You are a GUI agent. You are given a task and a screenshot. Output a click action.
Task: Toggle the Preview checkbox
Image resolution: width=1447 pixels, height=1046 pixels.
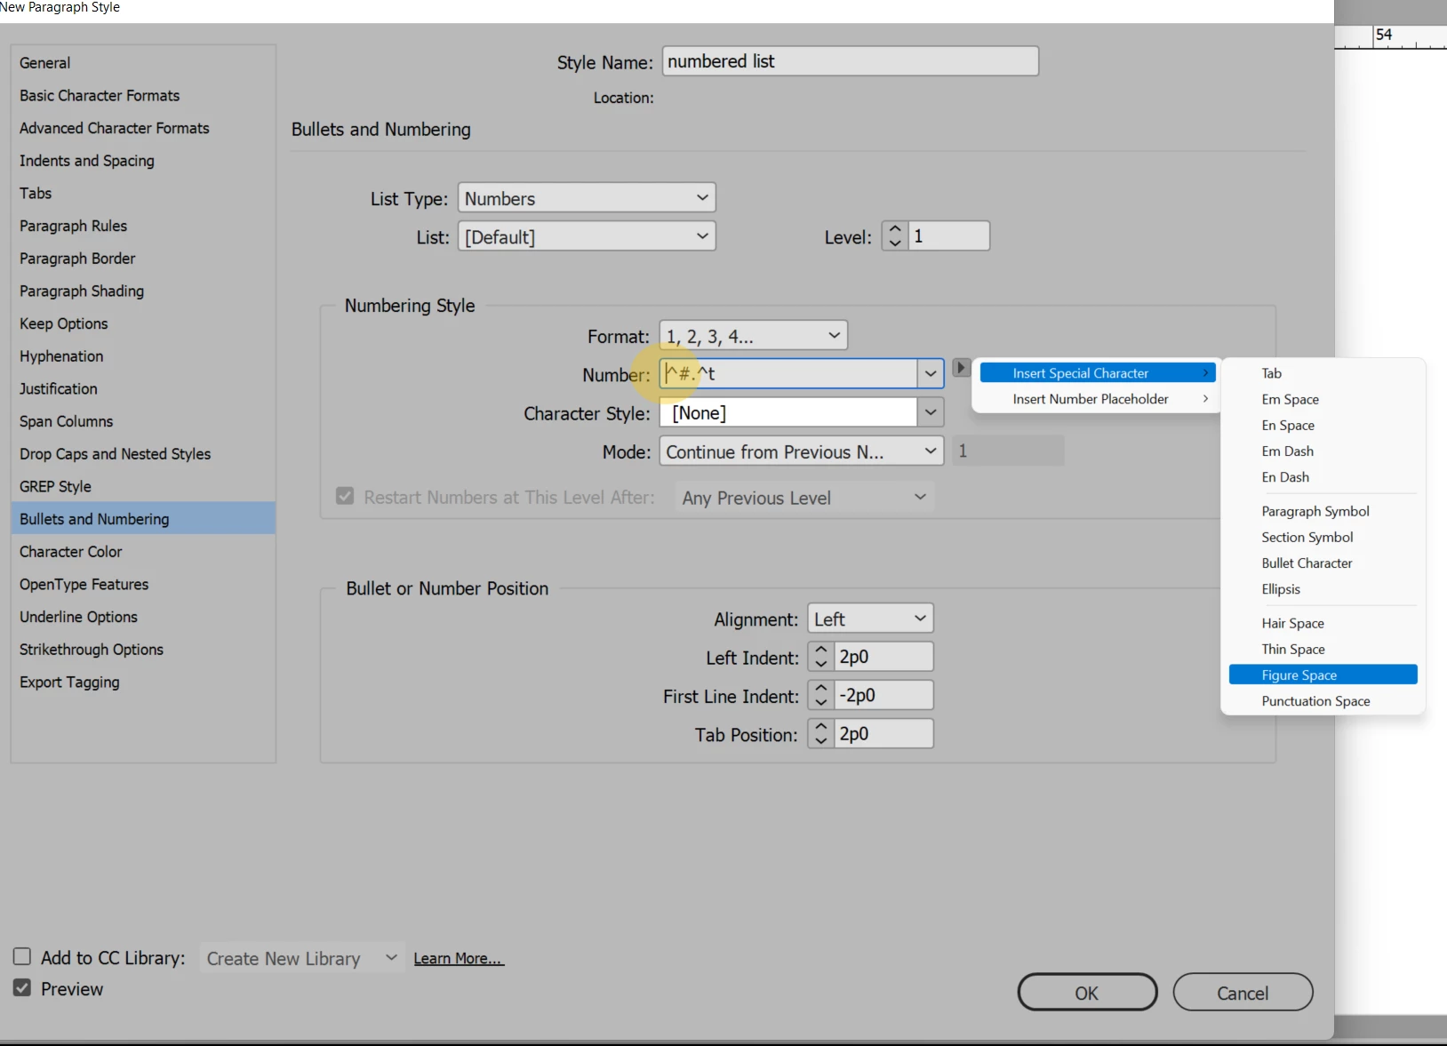tap(22, 987)
